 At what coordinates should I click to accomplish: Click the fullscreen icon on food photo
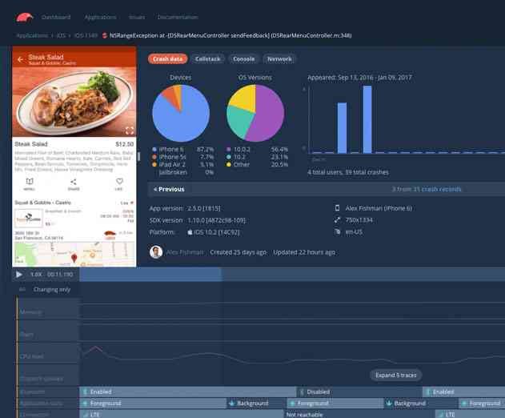pos(130,131)
